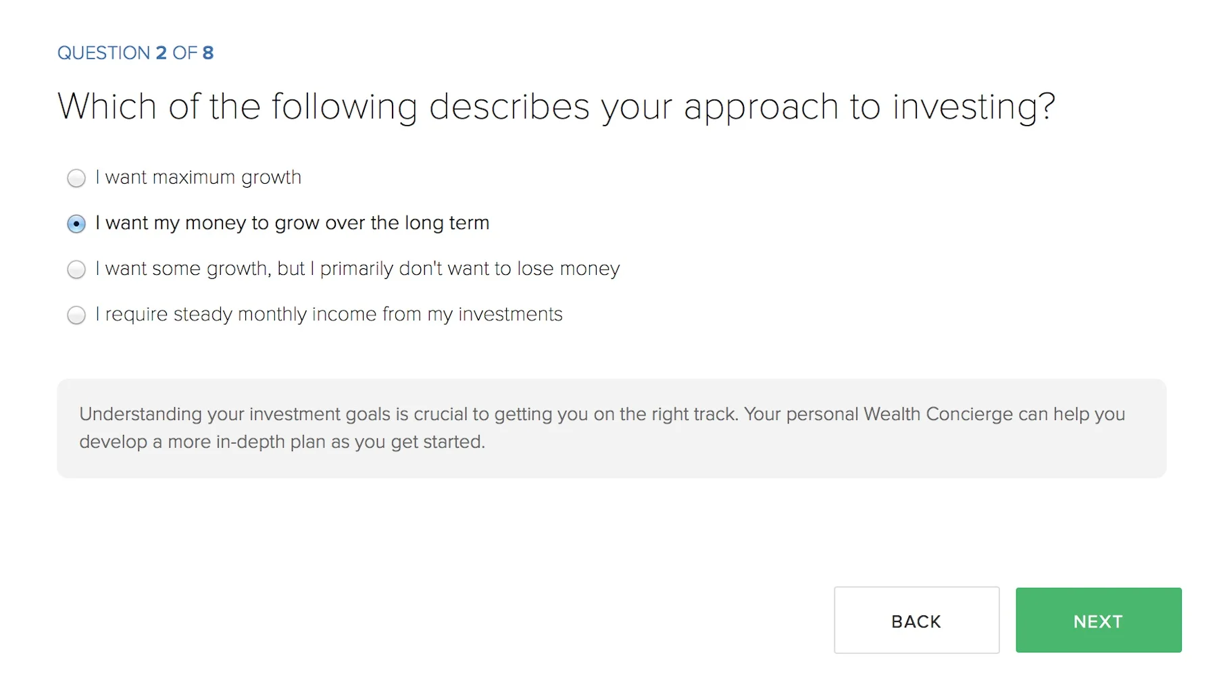1223x689 pixels.
Task: Choose the long-term growth radio option
Action: click(76, 224)
